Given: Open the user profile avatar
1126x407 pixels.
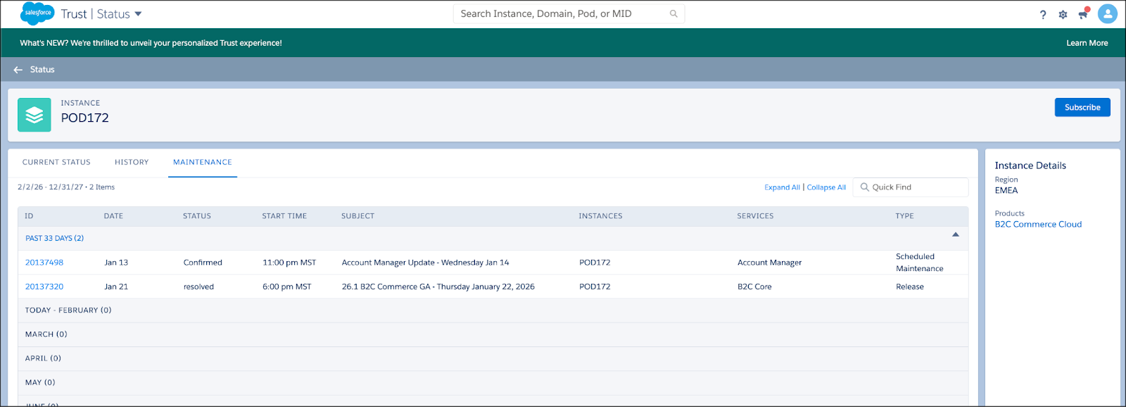Looking at the screenshot, I should tap(1108, 13).
